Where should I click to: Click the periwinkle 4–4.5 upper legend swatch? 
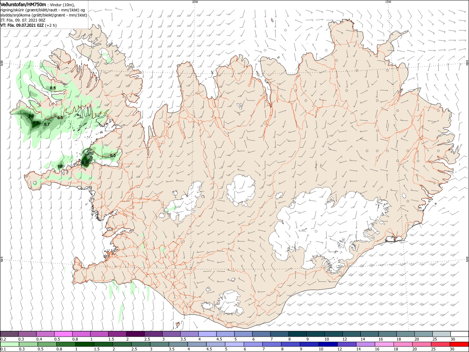point(207,334)
